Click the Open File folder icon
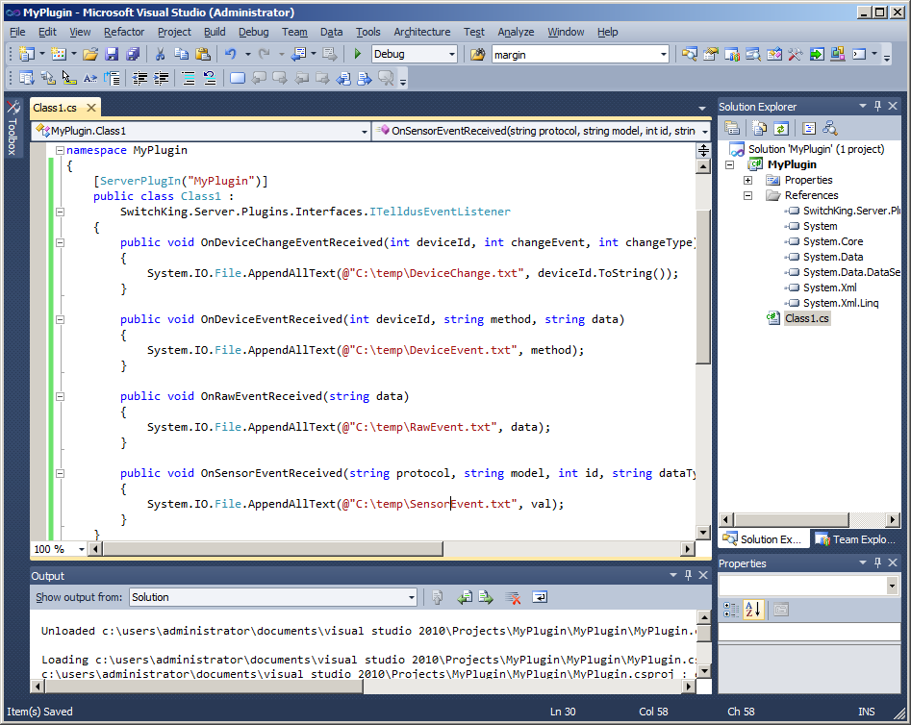 pyautogui.click(x=90, y=54)
